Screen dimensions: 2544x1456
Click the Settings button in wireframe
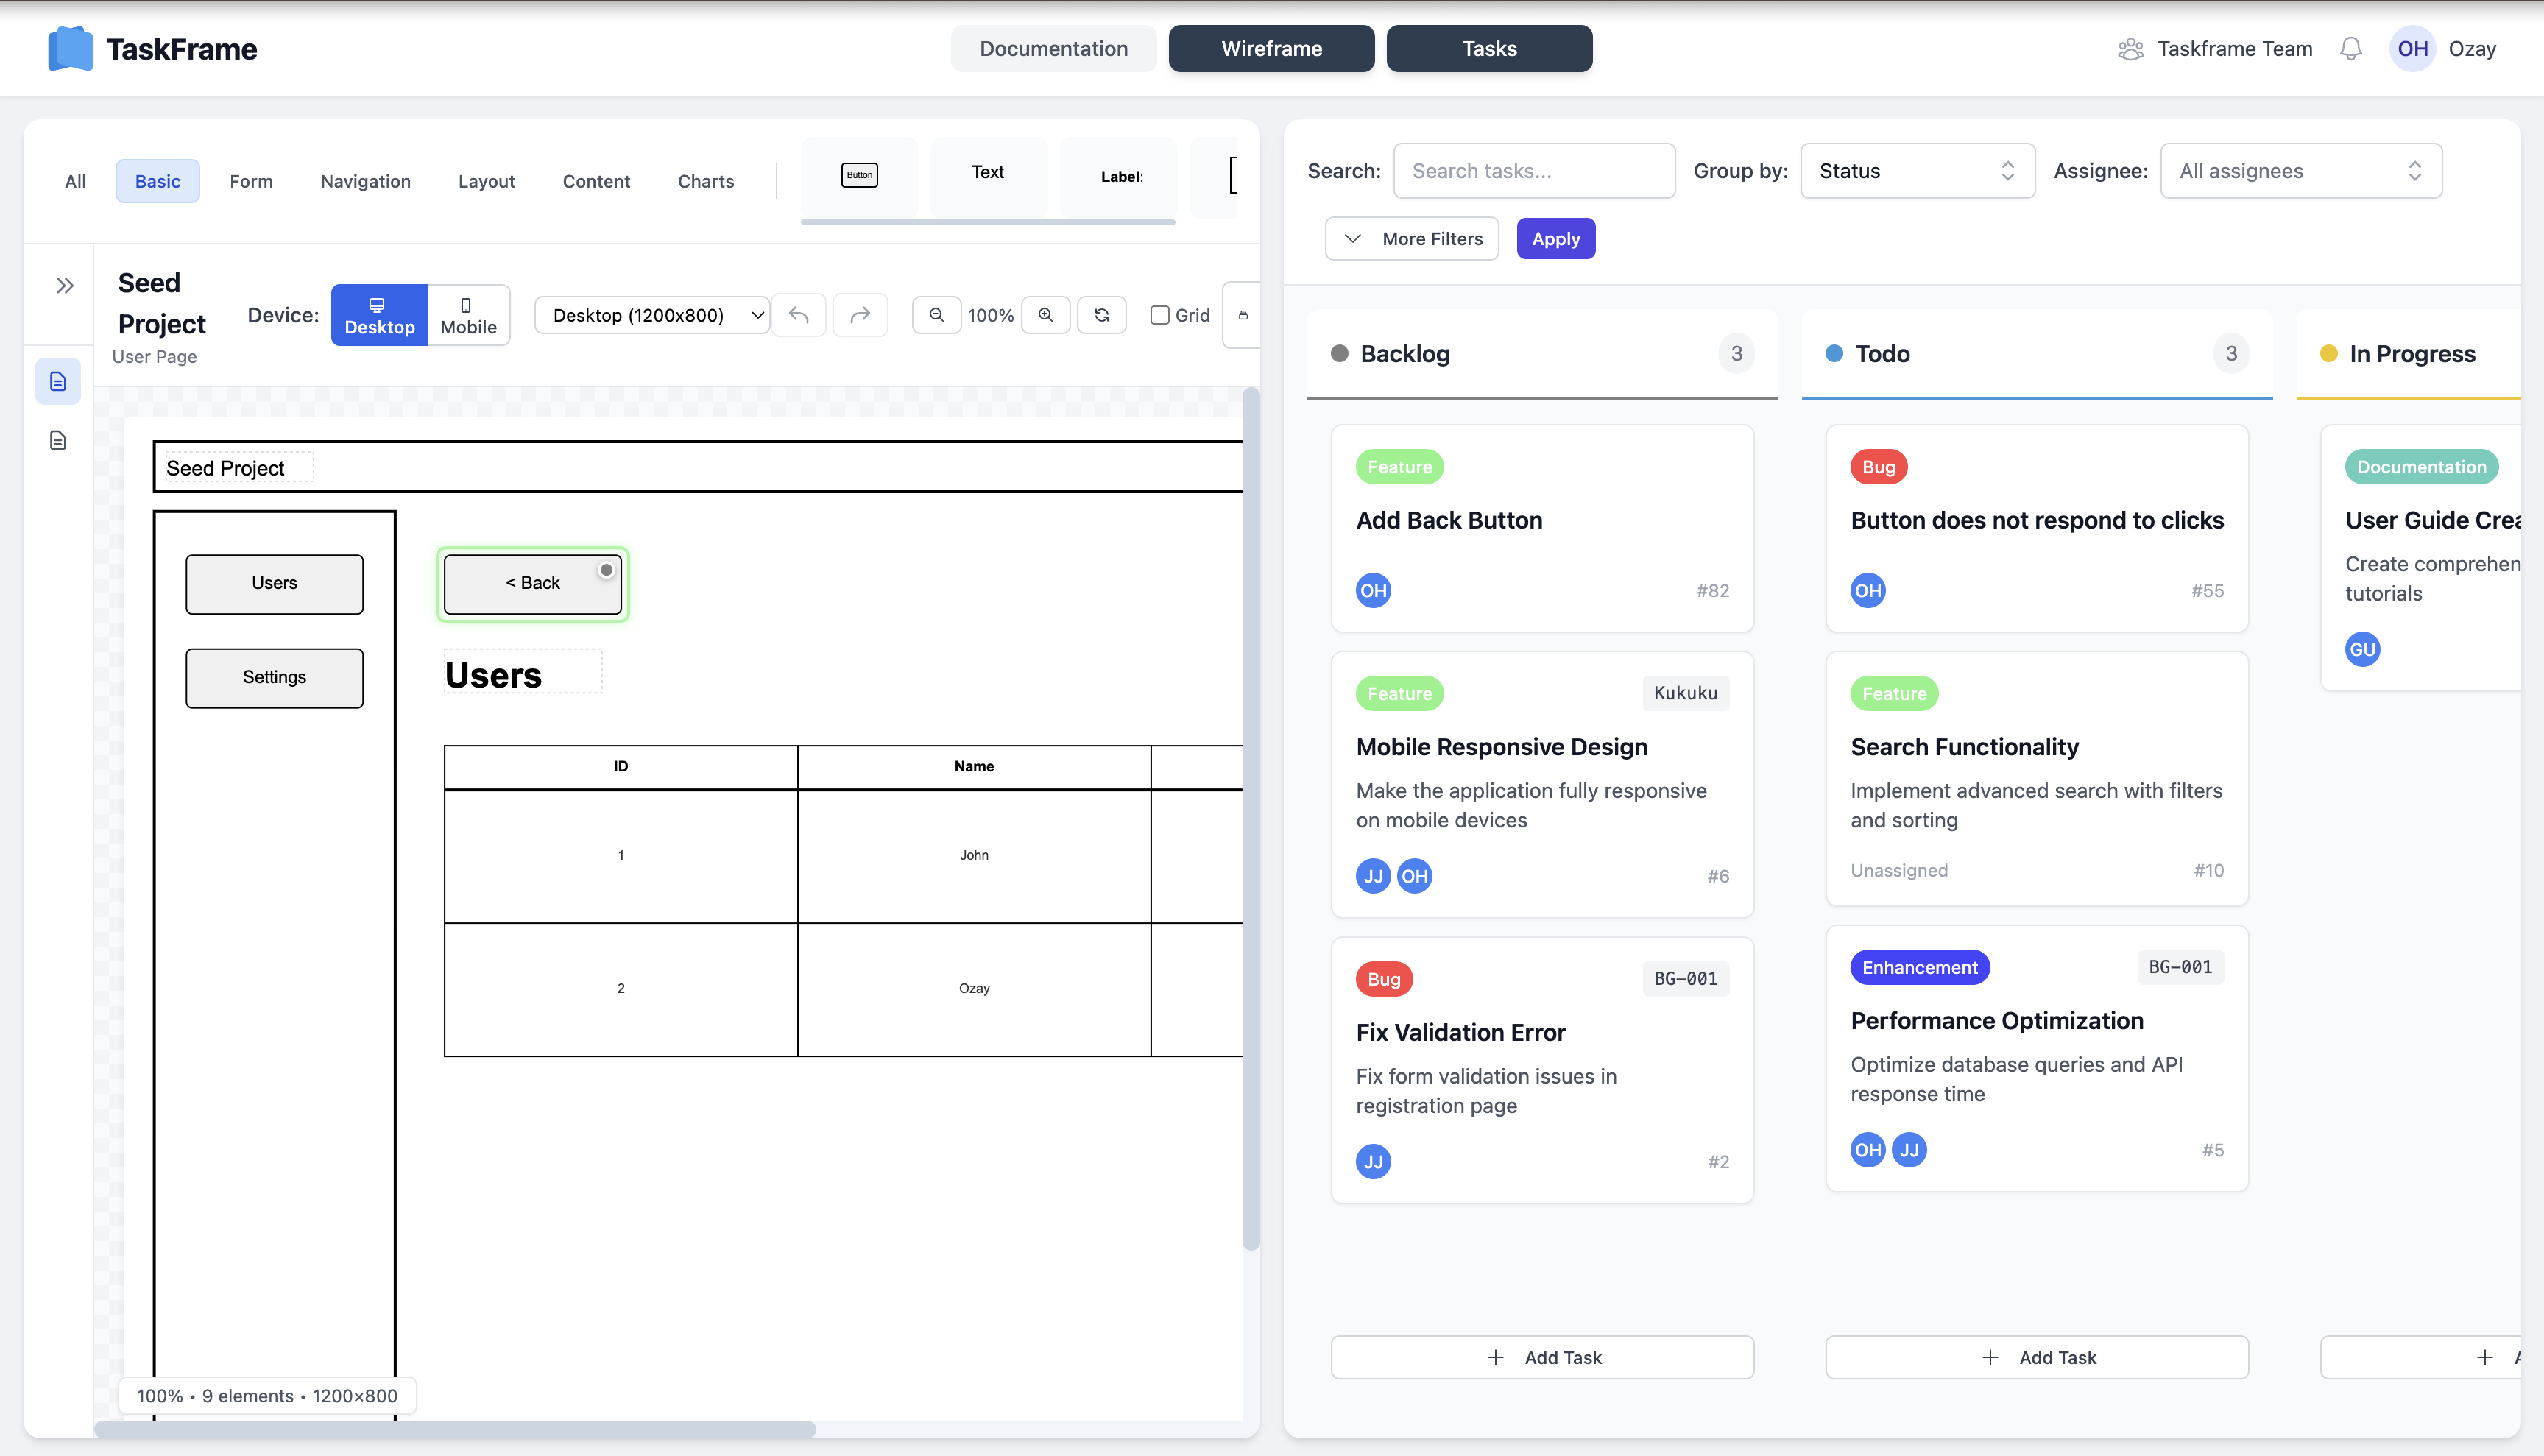click(275, 678)
